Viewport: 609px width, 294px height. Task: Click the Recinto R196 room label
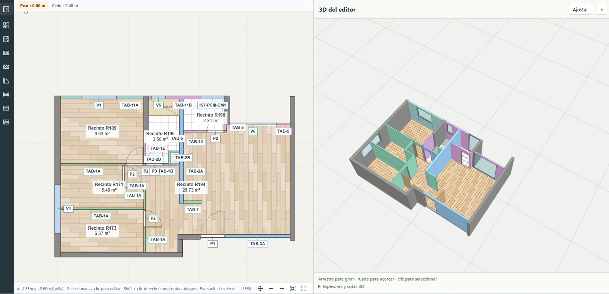click(211, 118)
